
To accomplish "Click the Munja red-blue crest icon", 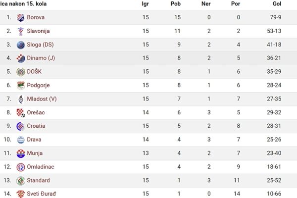I will pyautogui.click(x=21, y=153).
